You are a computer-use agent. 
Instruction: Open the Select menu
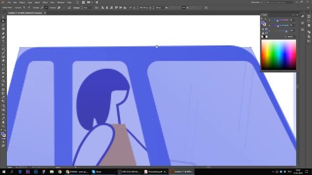click(x=37, y=2)
